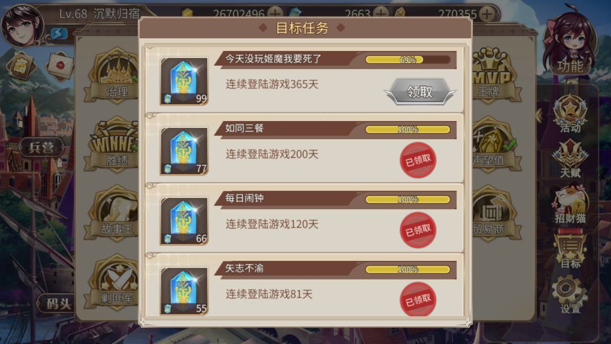This screenshot has height=344, width=611.
Task: Open the 天赋 talent icon
Action: click(570, 159)
